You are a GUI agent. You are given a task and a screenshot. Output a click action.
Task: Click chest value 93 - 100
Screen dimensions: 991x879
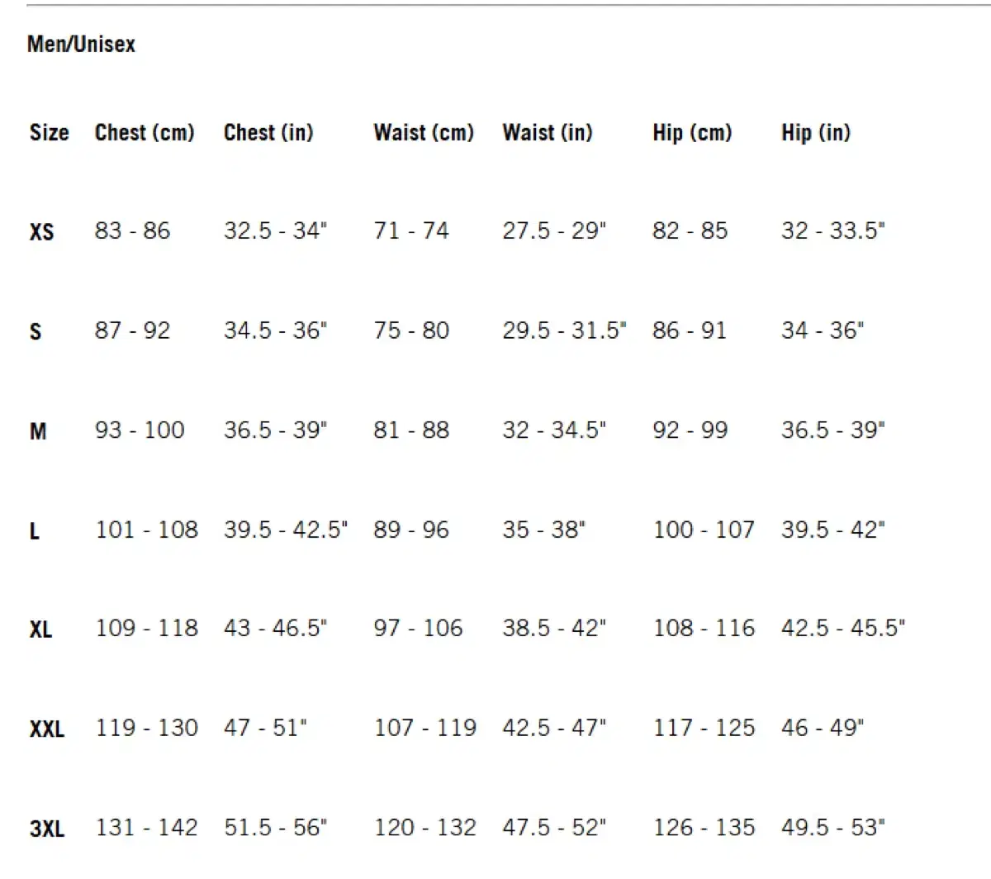[140, 430]
